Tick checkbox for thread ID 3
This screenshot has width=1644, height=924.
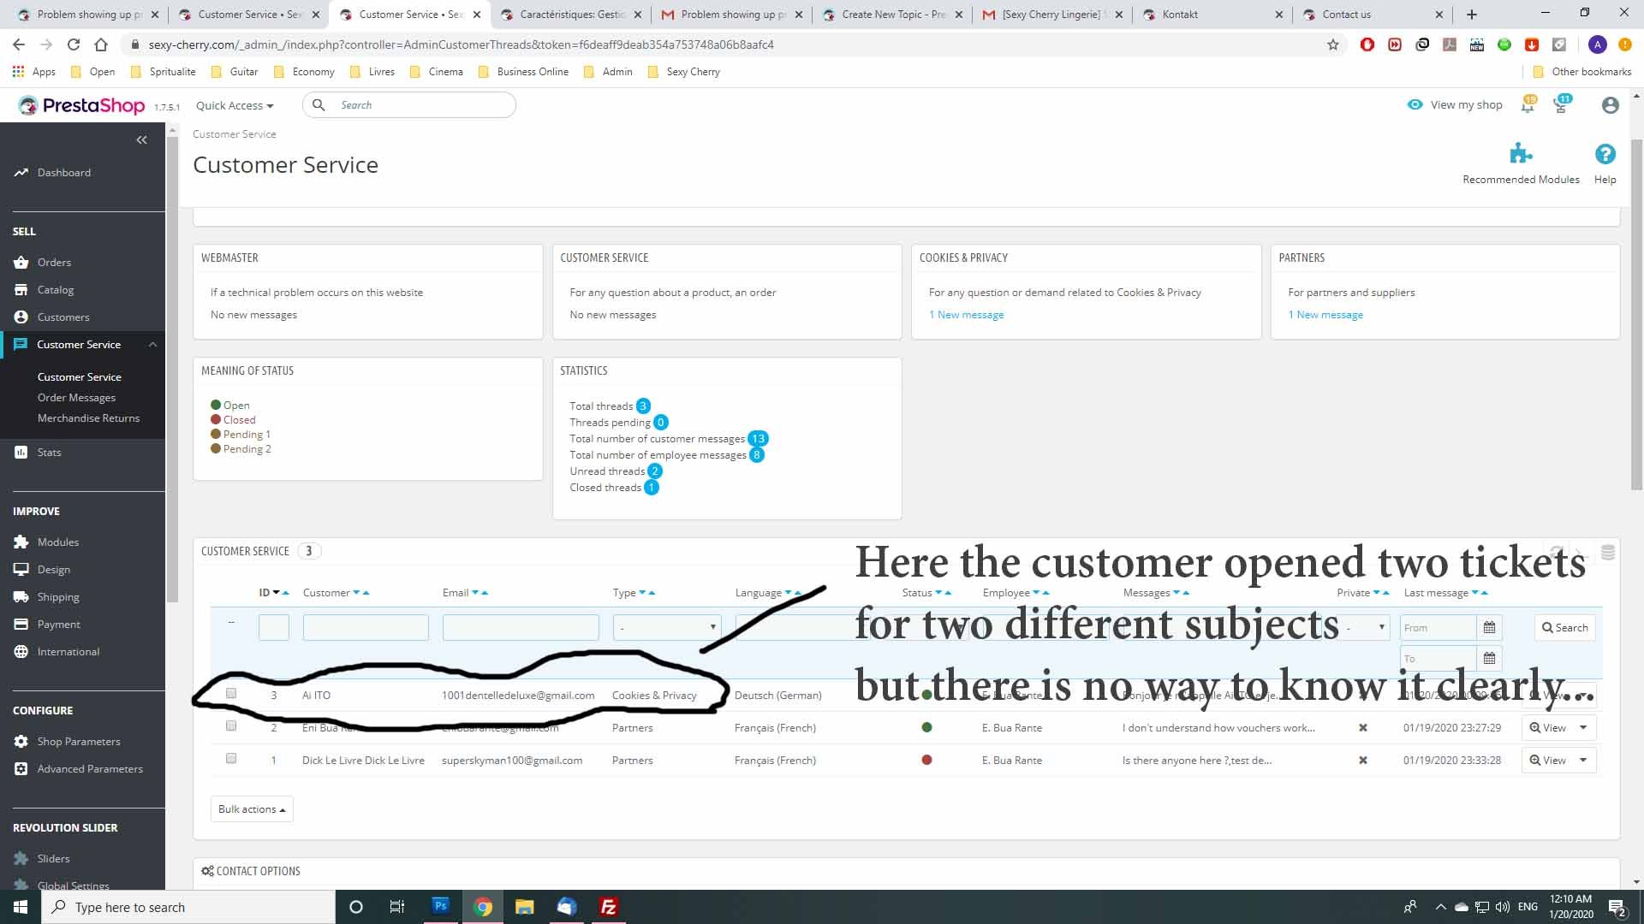231,693
